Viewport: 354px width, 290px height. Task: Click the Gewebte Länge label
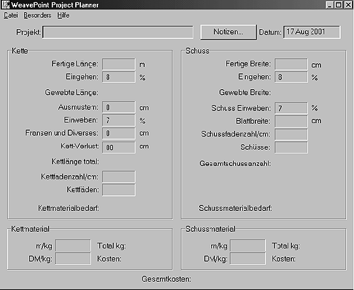pos(72,92)
